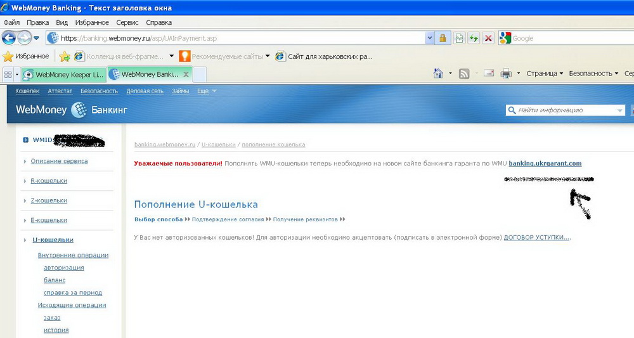Open the Файл menu

click(11, 23)
